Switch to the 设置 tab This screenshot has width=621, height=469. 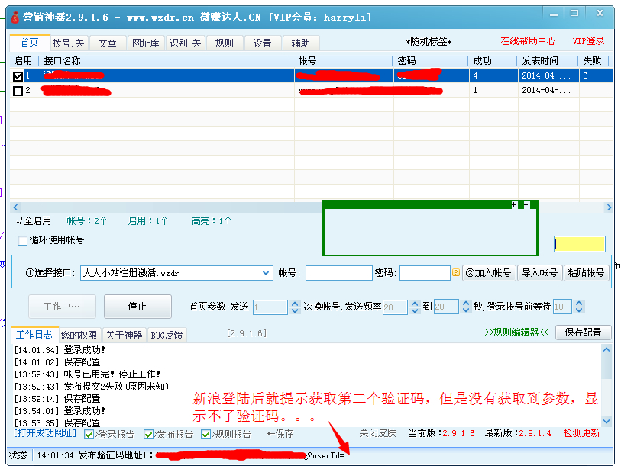tap(260, 43)
